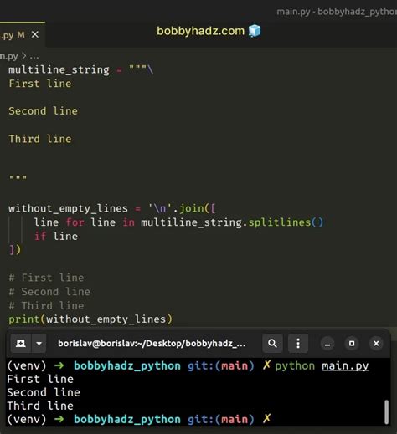Click the 'if line' condition

(56, 237)
